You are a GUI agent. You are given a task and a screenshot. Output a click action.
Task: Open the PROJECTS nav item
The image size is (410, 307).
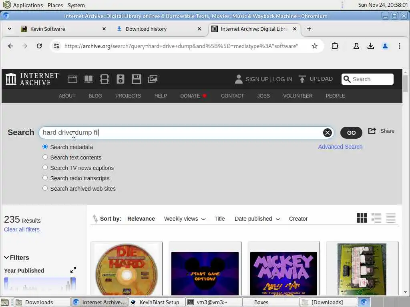(x=128, y=96)
